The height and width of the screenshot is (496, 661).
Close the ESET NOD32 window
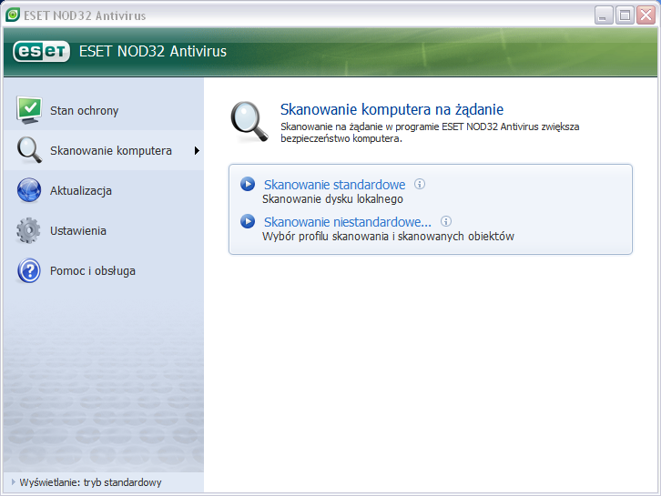tap(646, 15)
